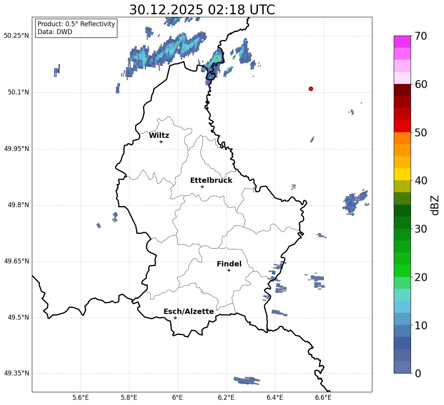Click the 6.6°E longitude label
Image resolution: width=444 pixels, height=405 pixels.
point(323,398)
